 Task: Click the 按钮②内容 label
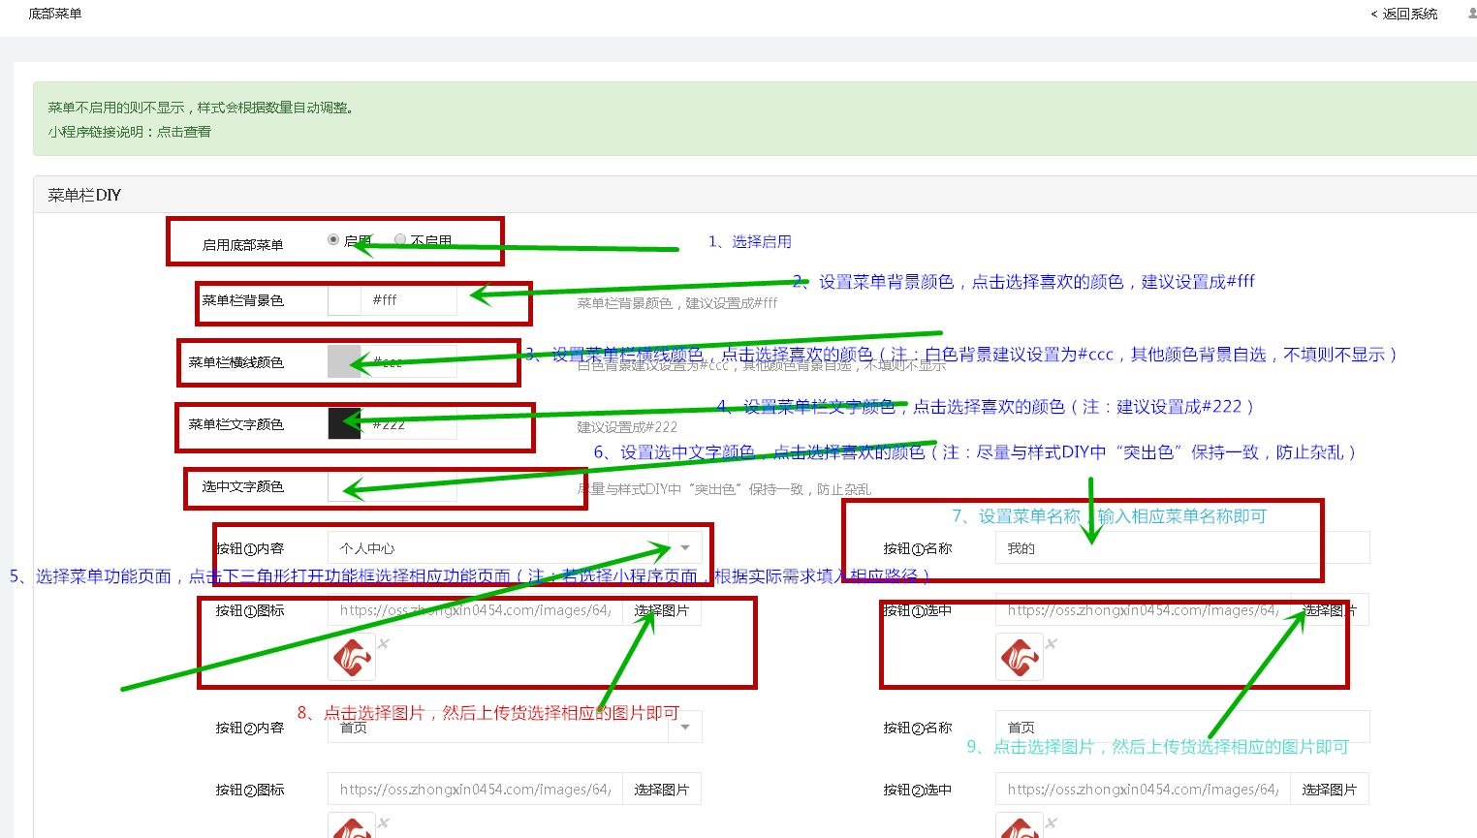250,728
